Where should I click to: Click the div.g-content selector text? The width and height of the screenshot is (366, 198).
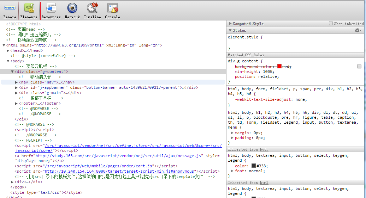243,61
